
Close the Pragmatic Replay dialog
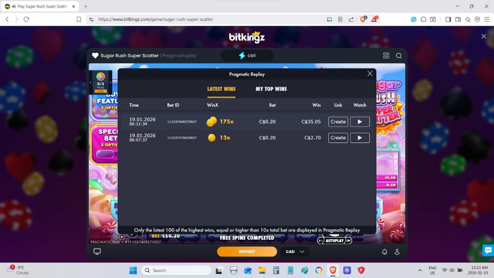[x=370, y=73]
